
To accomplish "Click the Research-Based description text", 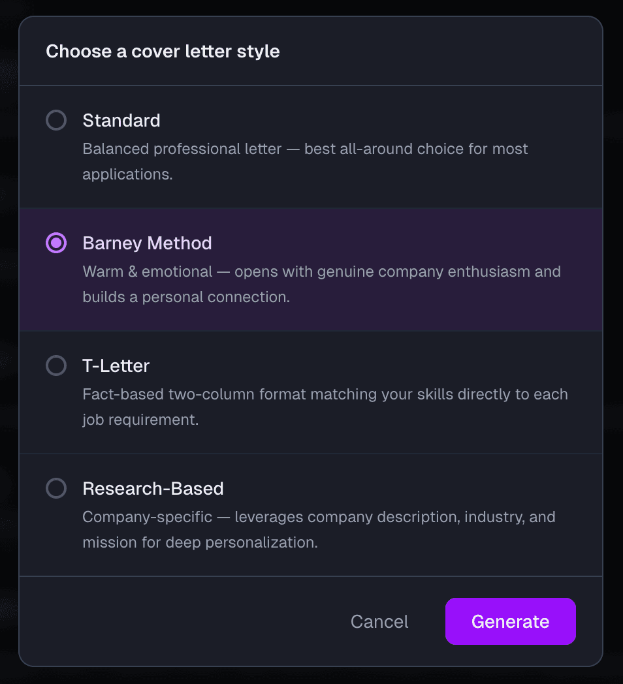I will 318,529.
